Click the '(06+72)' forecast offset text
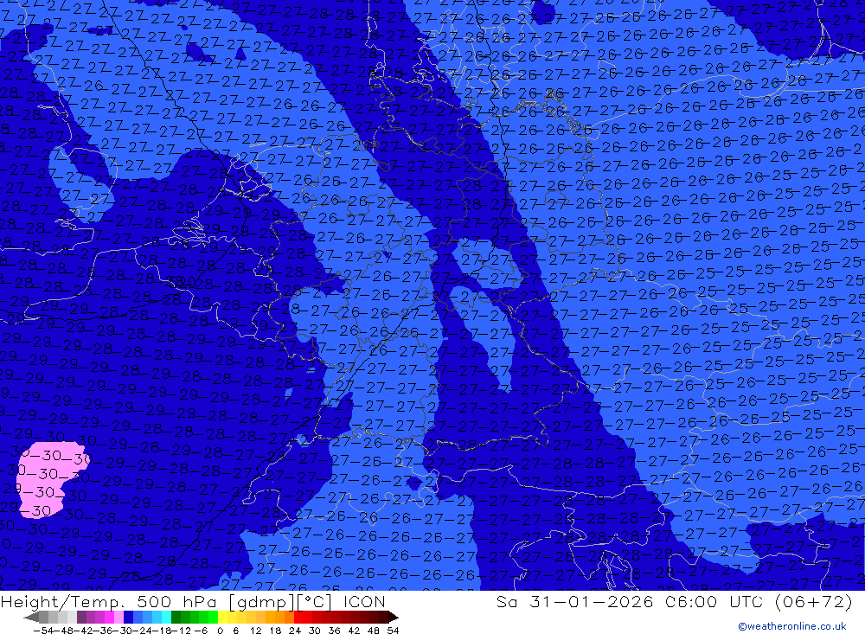865x634 pixels. (813, 601)
